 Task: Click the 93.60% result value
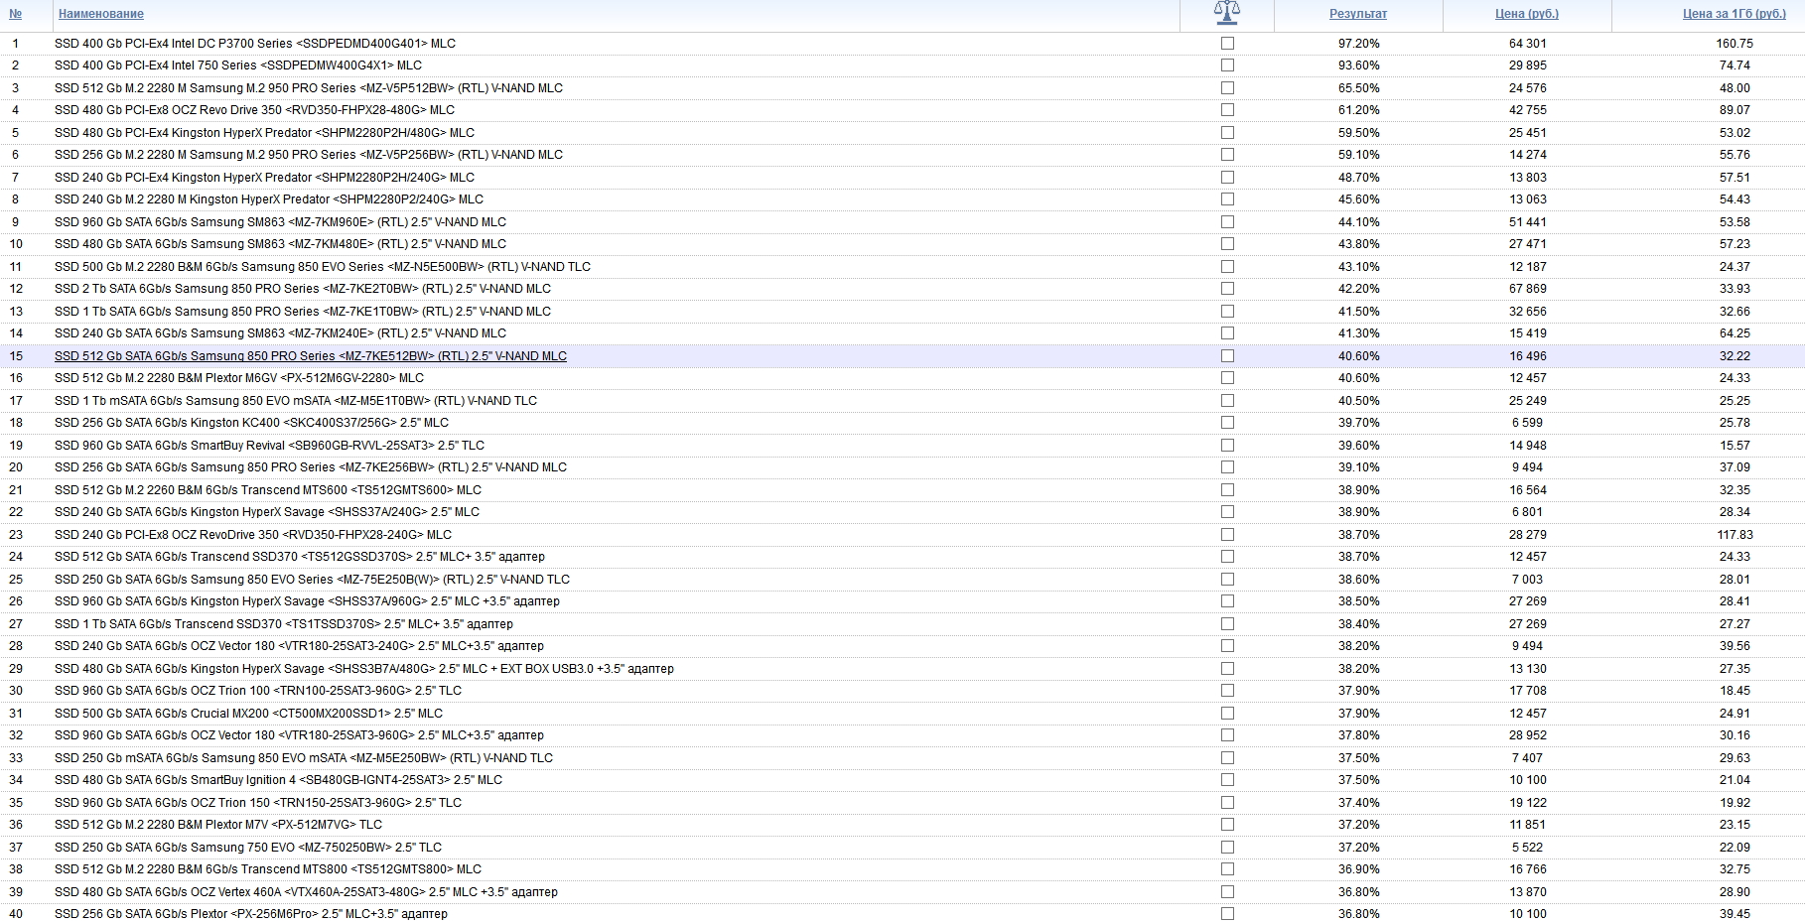point(1358,66)
